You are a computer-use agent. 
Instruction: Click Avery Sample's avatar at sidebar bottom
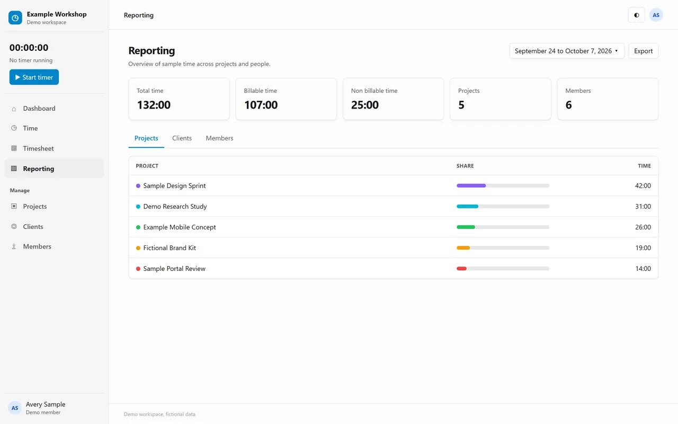pyautogui.click(x=15, y=408)
